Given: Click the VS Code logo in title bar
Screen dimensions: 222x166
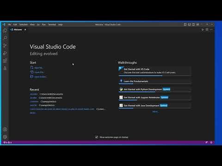Looking at the screenshot, I should click(4, 24).
